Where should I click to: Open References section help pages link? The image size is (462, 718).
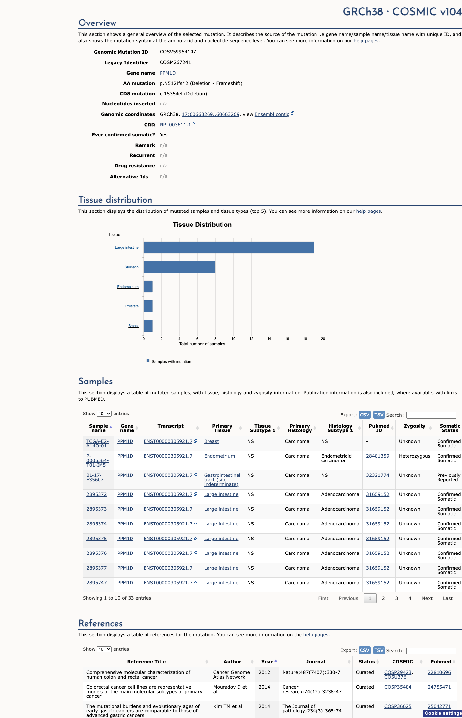pos(316,635)
